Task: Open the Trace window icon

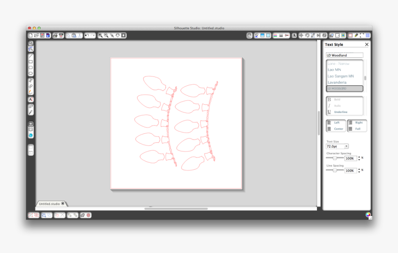Action: point(343,35)
